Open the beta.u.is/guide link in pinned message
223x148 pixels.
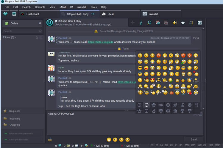click(101, 42)
